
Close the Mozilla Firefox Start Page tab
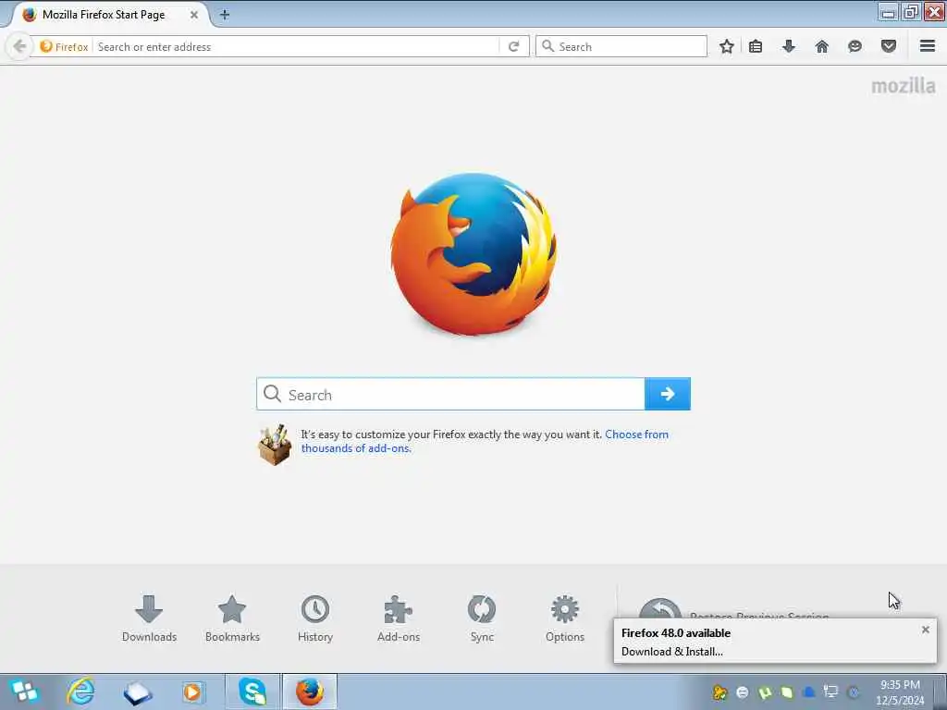point(194,15)
